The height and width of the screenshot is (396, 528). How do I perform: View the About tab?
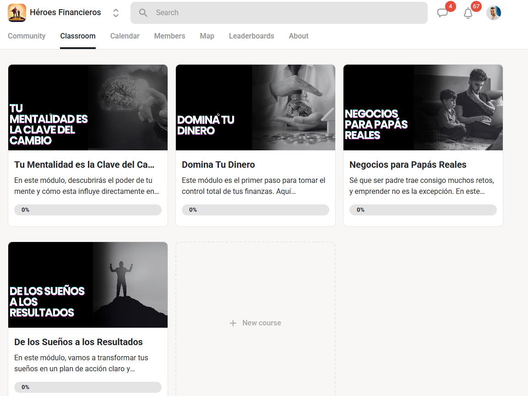[x=299, y=36]
